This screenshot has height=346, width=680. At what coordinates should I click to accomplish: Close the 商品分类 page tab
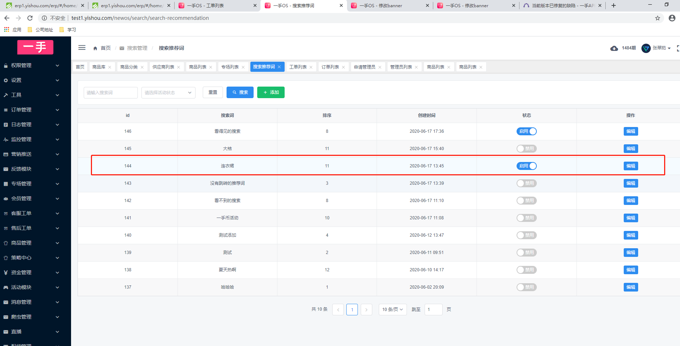coord(142,67)
